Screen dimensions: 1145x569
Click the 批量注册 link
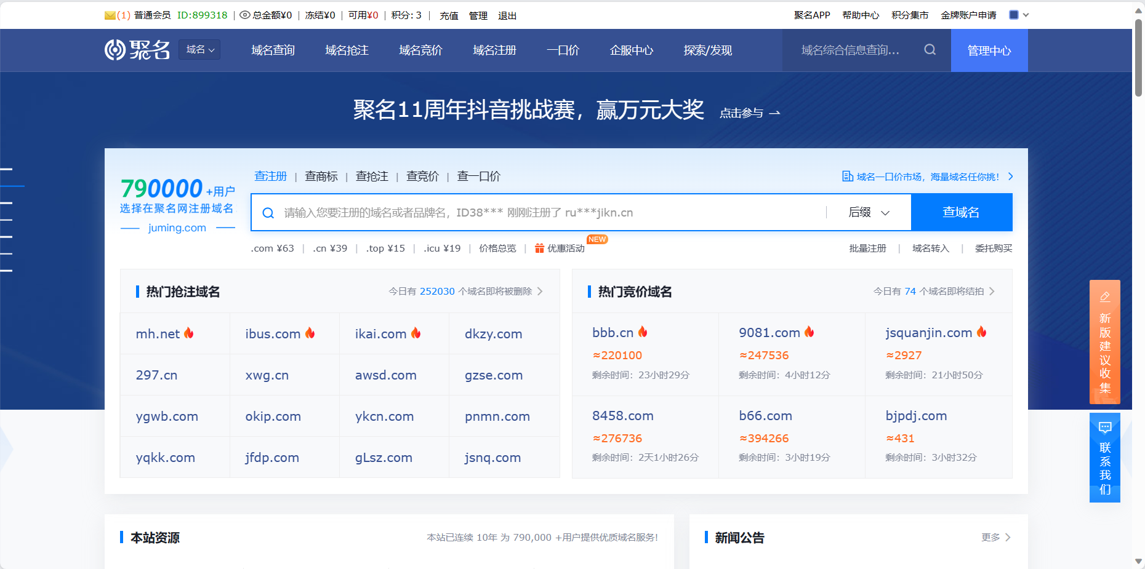tap(868, 248)
